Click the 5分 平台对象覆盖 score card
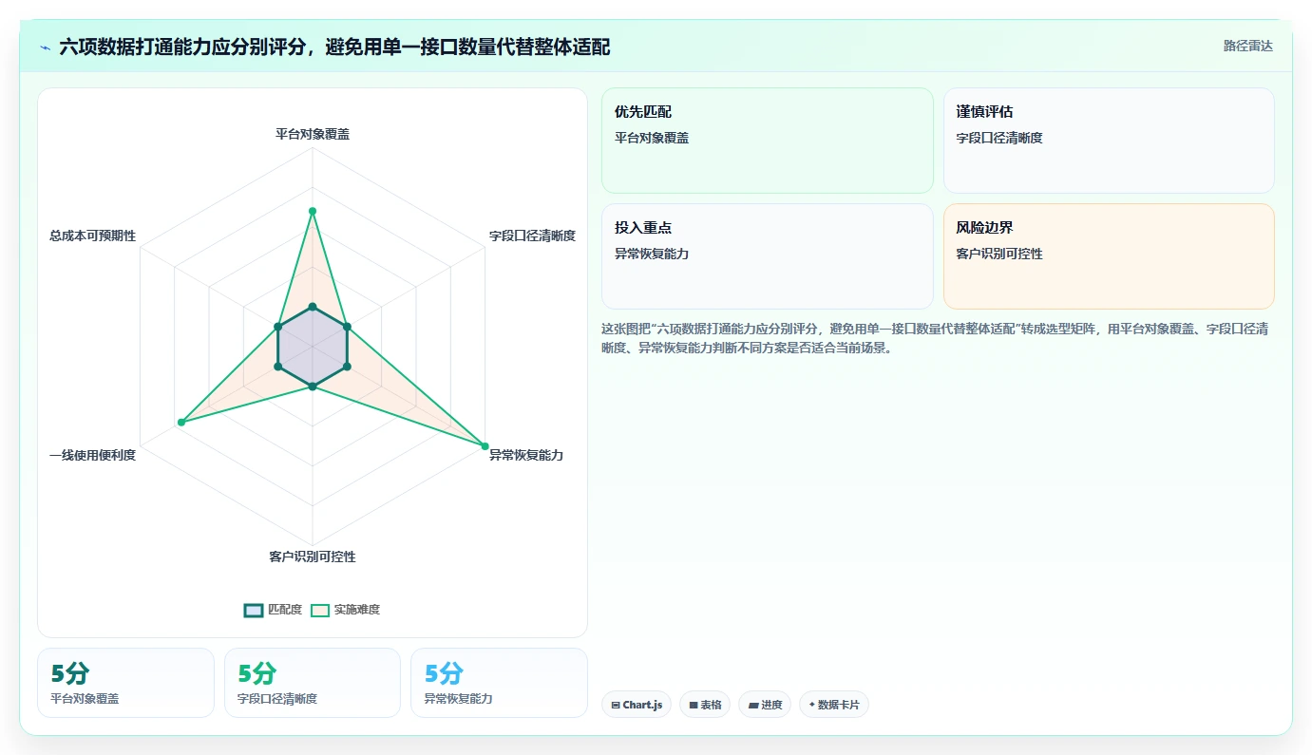The height and width of the screenshot is (755, 1312). tap(125, 683)
